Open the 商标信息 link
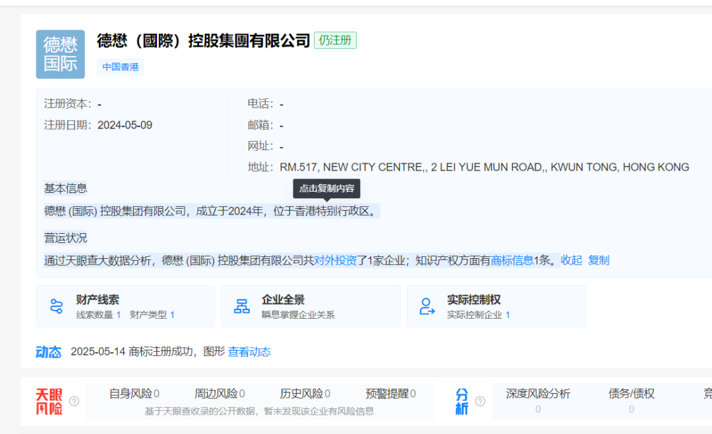 (x=512, y=260)
